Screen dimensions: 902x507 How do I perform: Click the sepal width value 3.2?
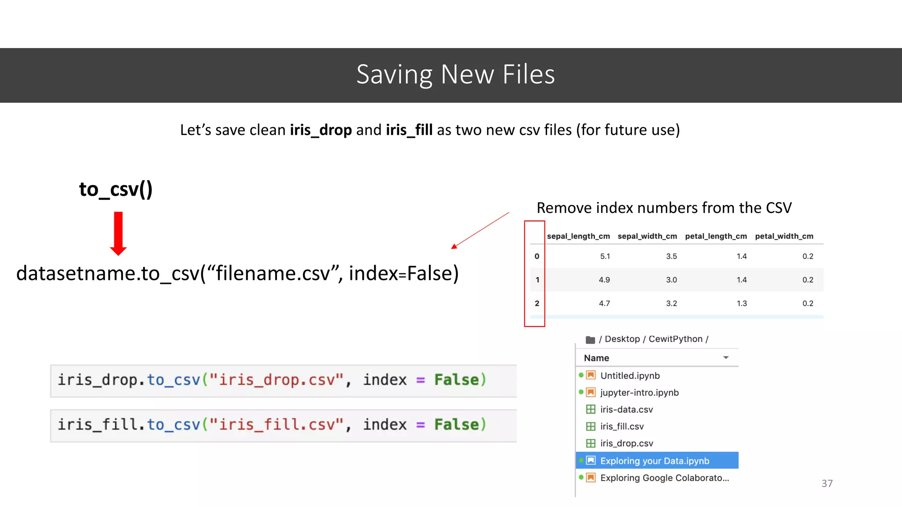pos(671,303)
